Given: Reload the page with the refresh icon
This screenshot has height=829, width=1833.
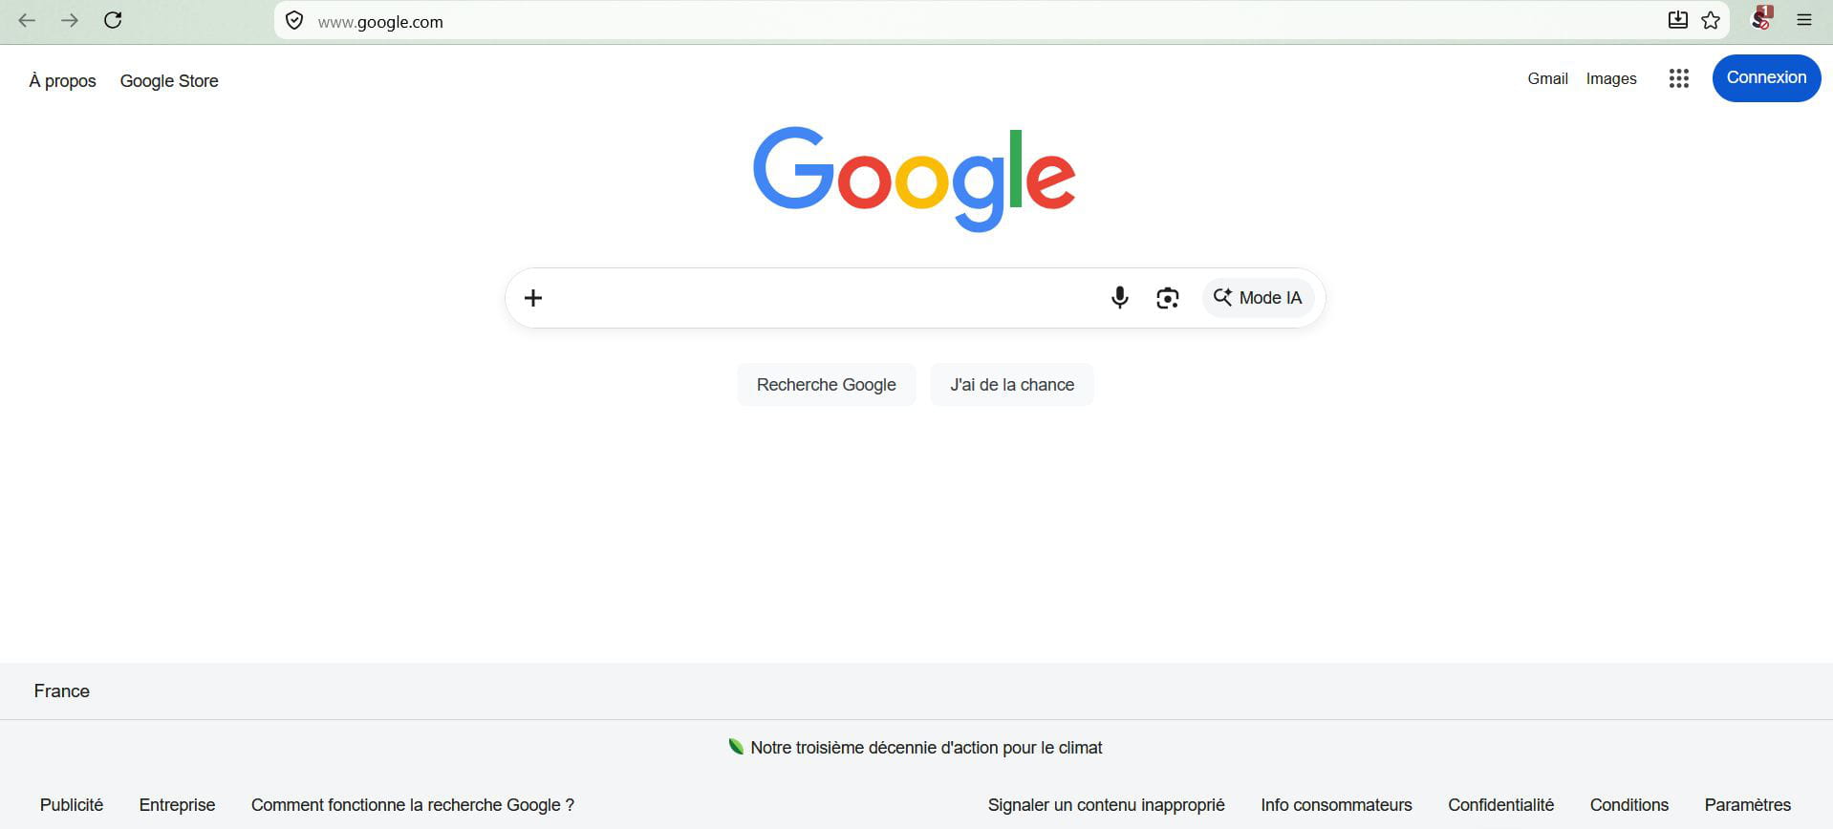Looking at the screenshot, I should click(x=113, y=20).
